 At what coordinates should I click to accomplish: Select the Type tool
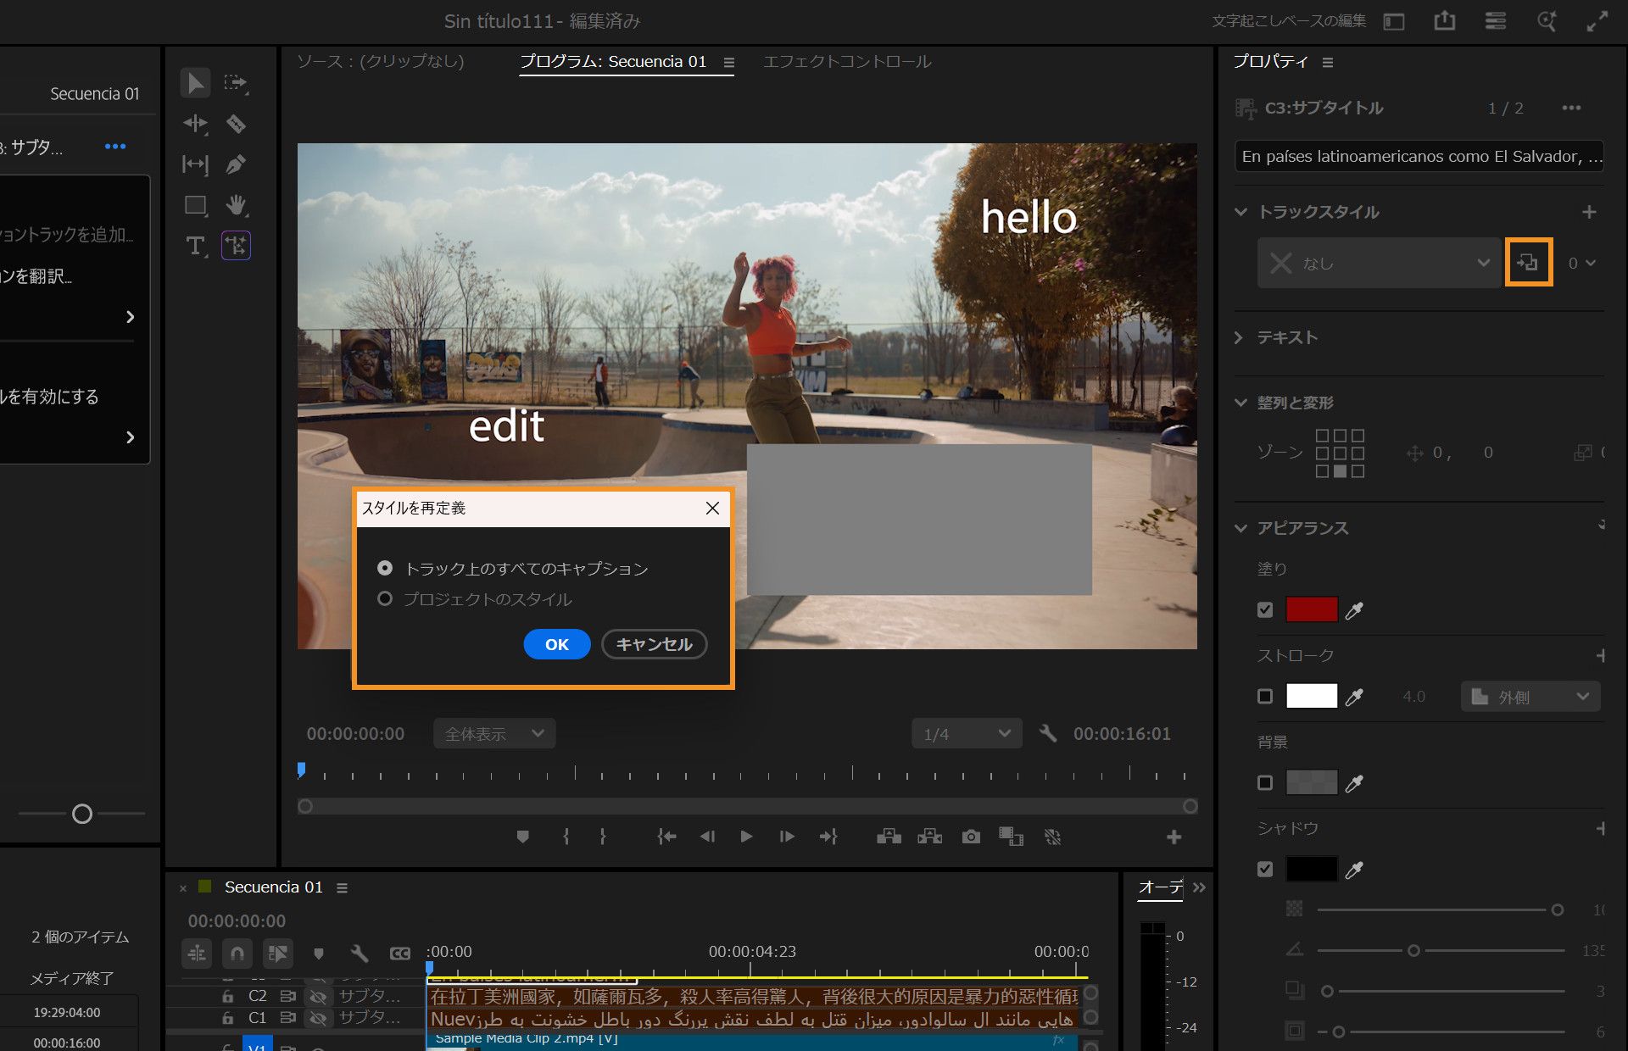[195, 246]
